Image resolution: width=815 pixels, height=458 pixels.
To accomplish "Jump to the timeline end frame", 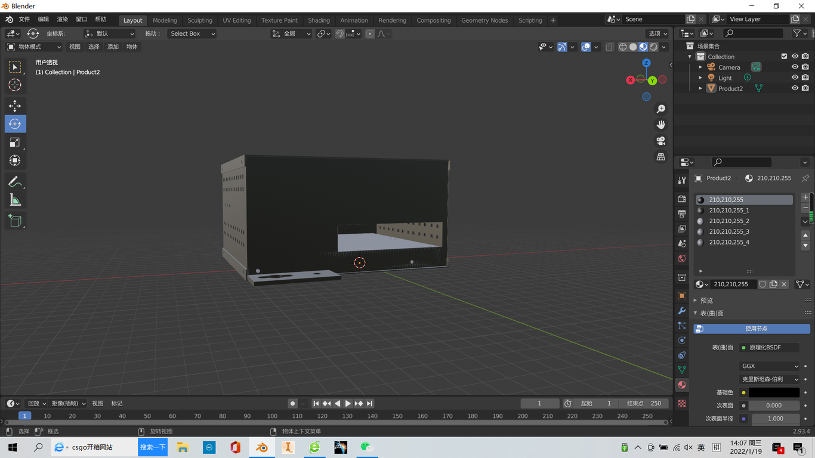I will [370, 404].
